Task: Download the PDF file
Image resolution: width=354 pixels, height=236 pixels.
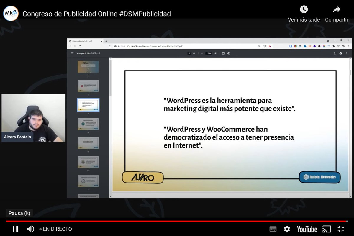Action: [335, 53]
